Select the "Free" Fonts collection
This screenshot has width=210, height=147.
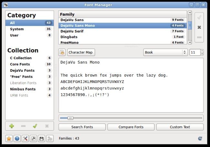pos(30,77)
